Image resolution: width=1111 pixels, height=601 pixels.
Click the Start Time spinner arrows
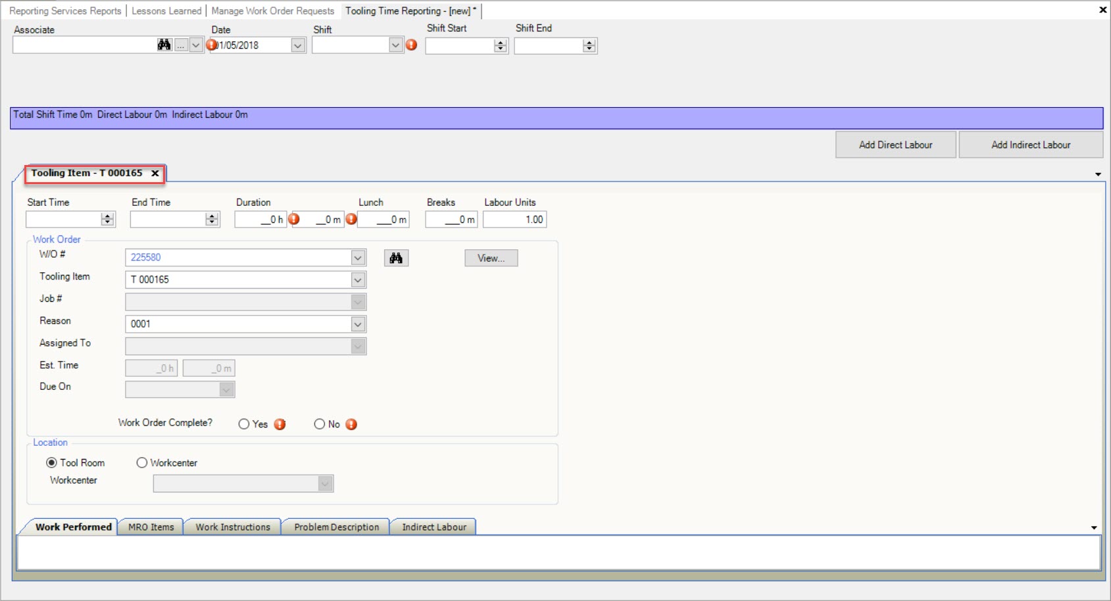coord(108,219)
